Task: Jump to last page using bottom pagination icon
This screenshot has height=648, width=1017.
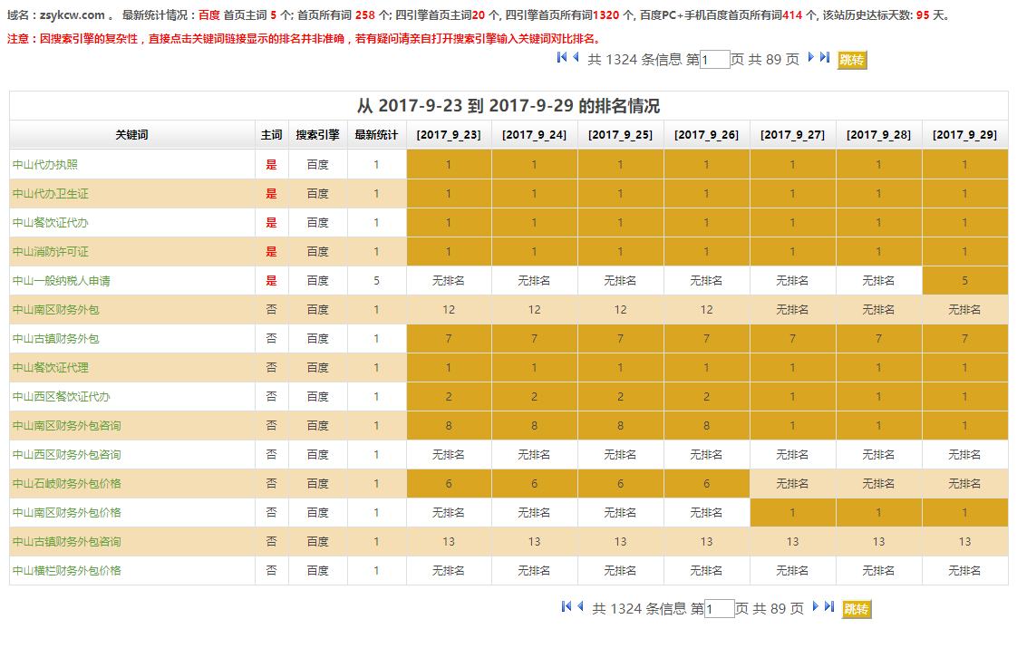Action: (x=829, y=607)
